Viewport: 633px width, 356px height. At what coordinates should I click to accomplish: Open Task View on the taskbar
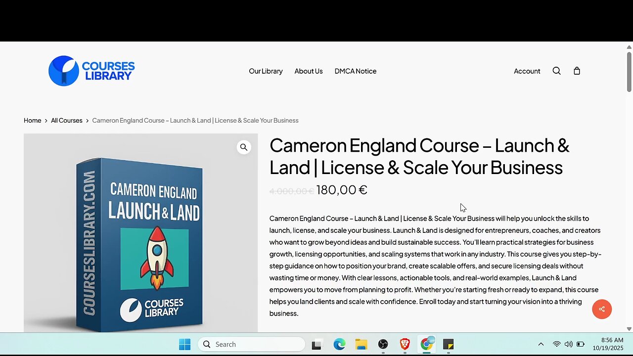point(316,344)
